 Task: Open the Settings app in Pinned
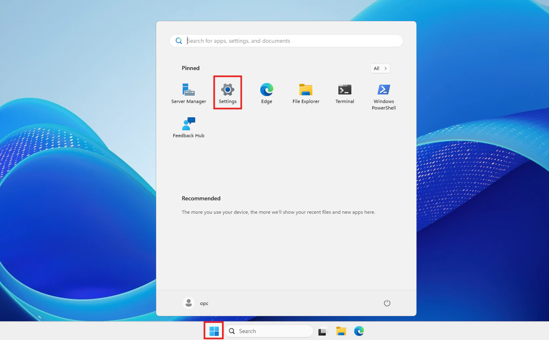click(228, 93)
